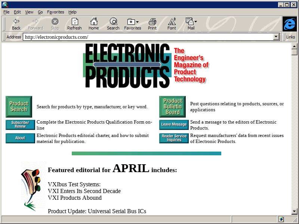Expand the address bar history dropdown
Viewport: 299px width, 224px height.
coord(277,37)
